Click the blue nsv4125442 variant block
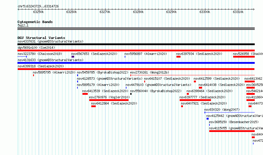Viewport: 263px width, 155px height. [207, 119]
